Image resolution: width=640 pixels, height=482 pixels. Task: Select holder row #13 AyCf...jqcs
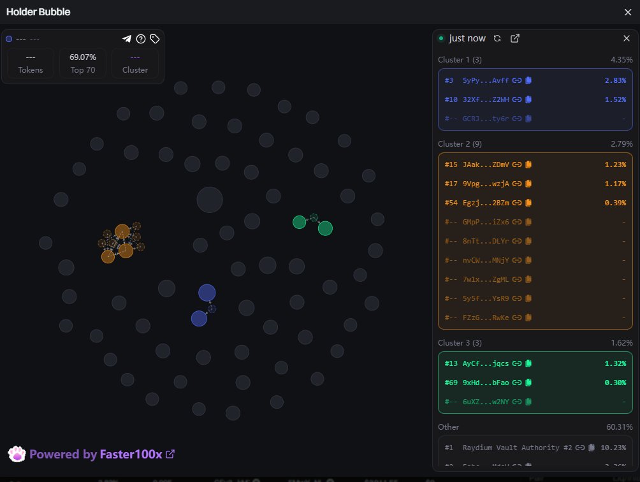[x=535, y=363]
